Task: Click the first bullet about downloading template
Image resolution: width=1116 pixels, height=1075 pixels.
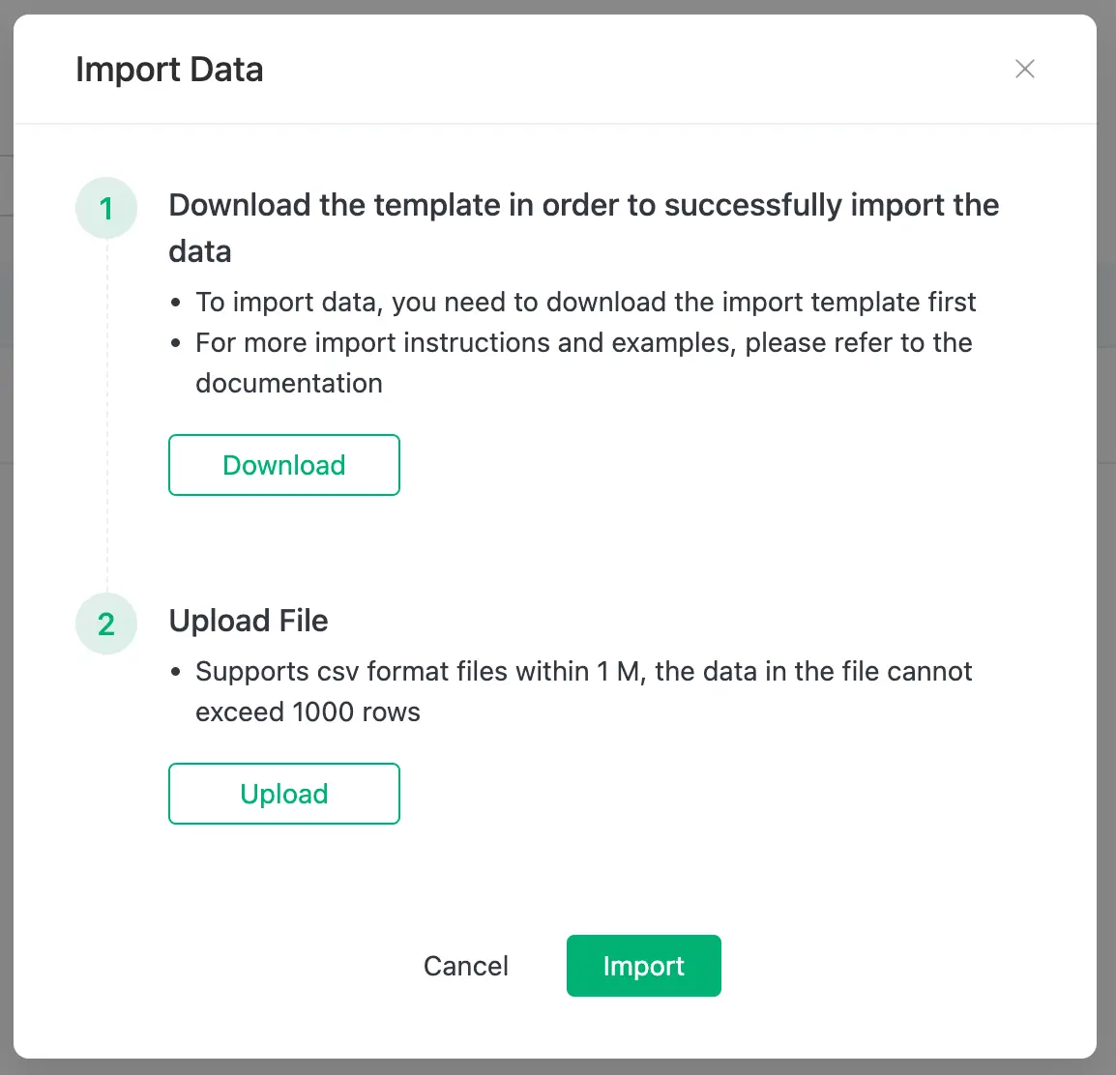Action: (585, 302)
